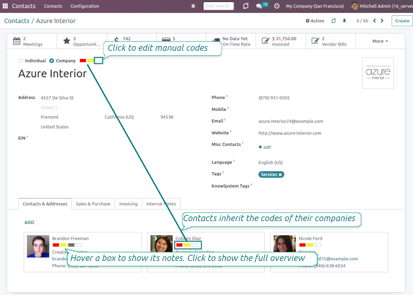Viewport: 413px width, 295px height.
Task: Open the Language dropdown English (US)
Action: [x=270, y=163]
